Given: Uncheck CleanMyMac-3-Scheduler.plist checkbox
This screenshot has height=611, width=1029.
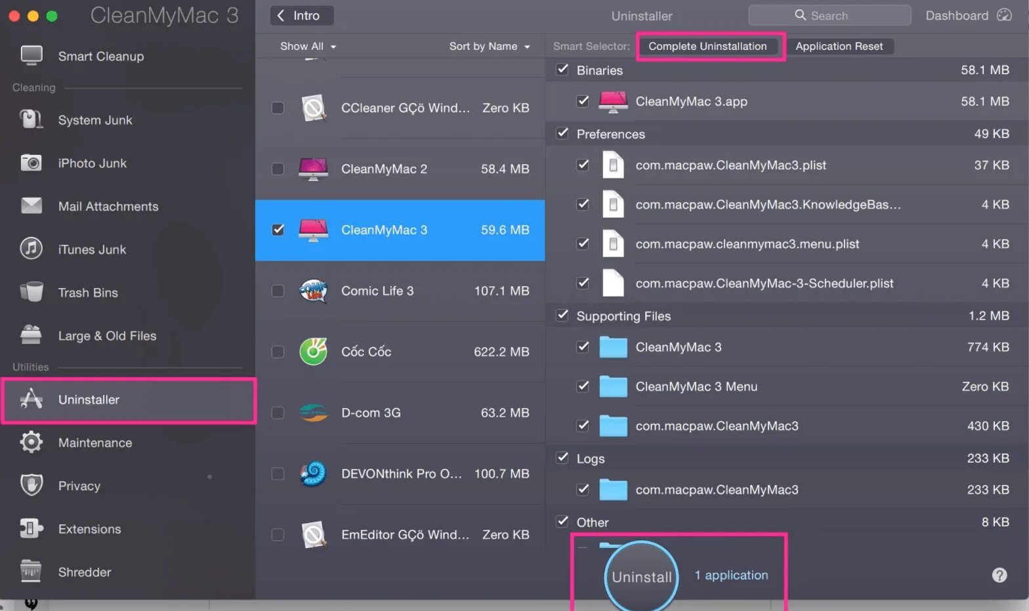Looking at the screenshot, I should coord(583,283).
